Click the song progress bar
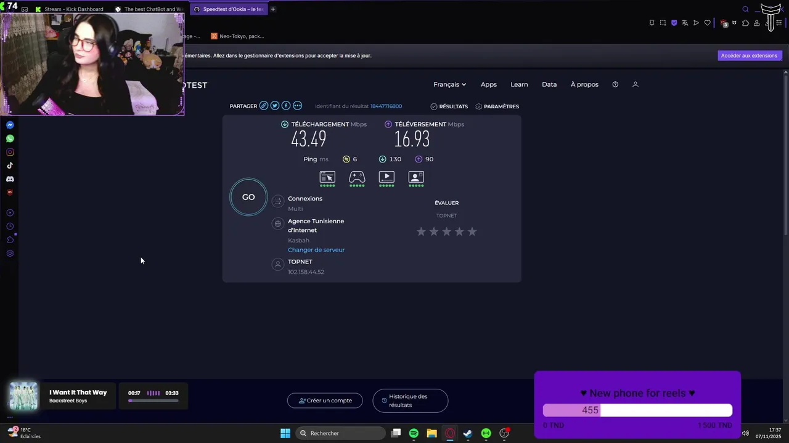This screenshot has height=443, width=789. point(153,401)
